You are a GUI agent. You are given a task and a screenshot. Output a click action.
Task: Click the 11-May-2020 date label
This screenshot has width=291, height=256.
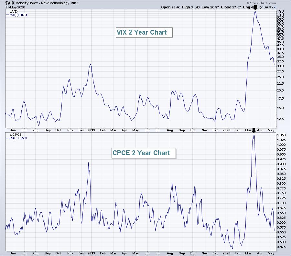[10, 7]
